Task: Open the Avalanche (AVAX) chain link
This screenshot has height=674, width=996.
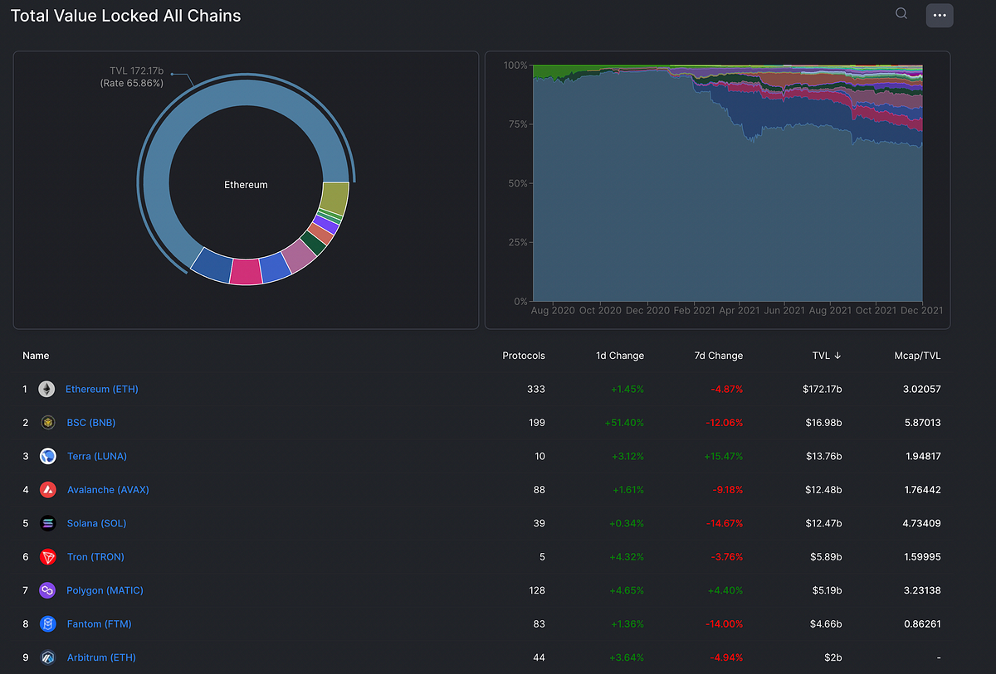Action: tap(108, 490)
